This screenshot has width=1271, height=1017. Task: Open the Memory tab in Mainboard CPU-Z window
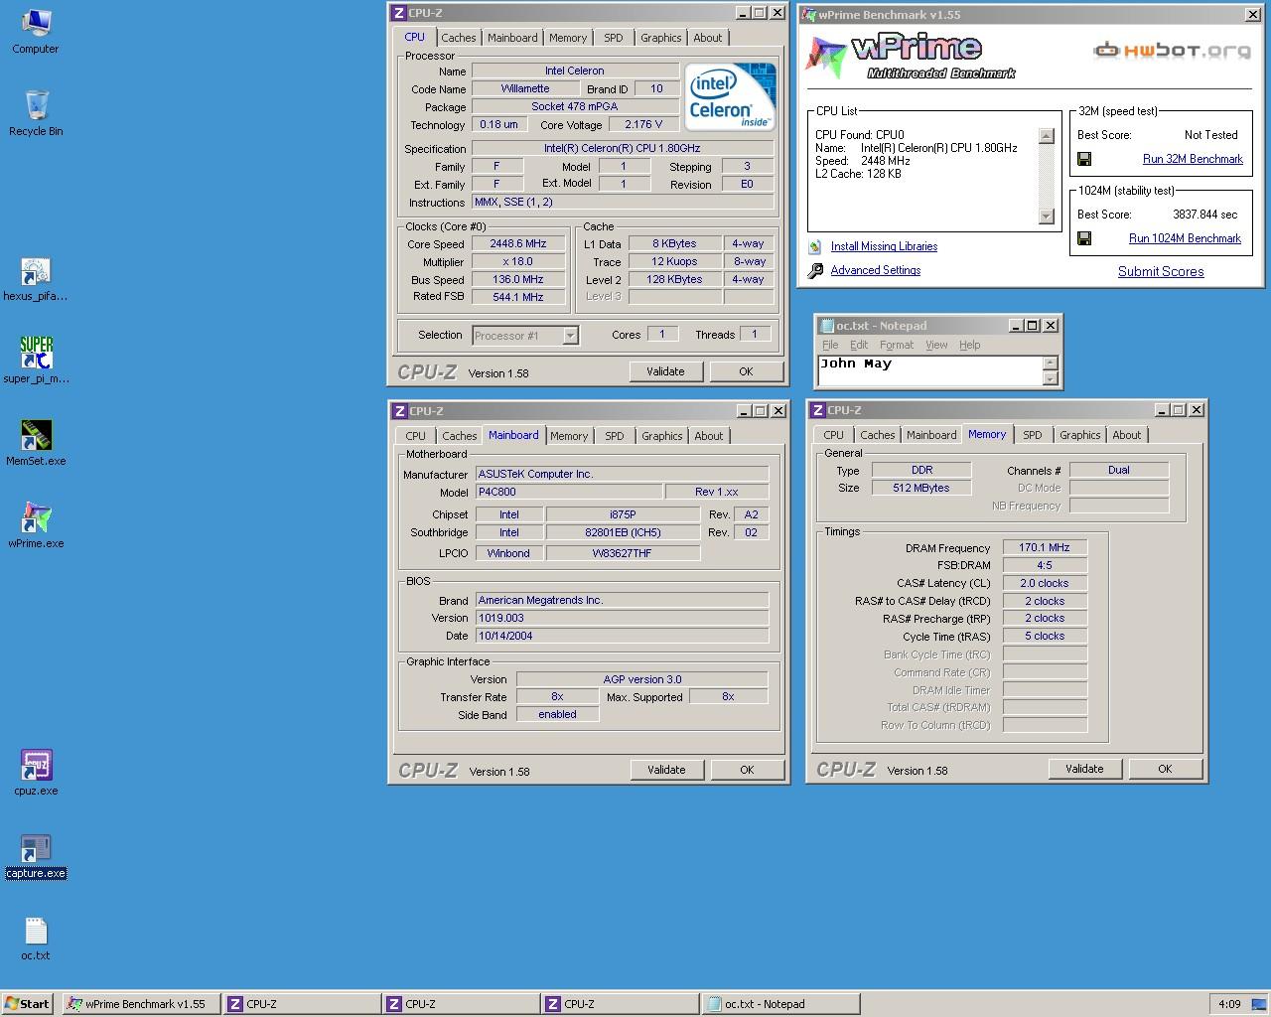coord(569,436)
